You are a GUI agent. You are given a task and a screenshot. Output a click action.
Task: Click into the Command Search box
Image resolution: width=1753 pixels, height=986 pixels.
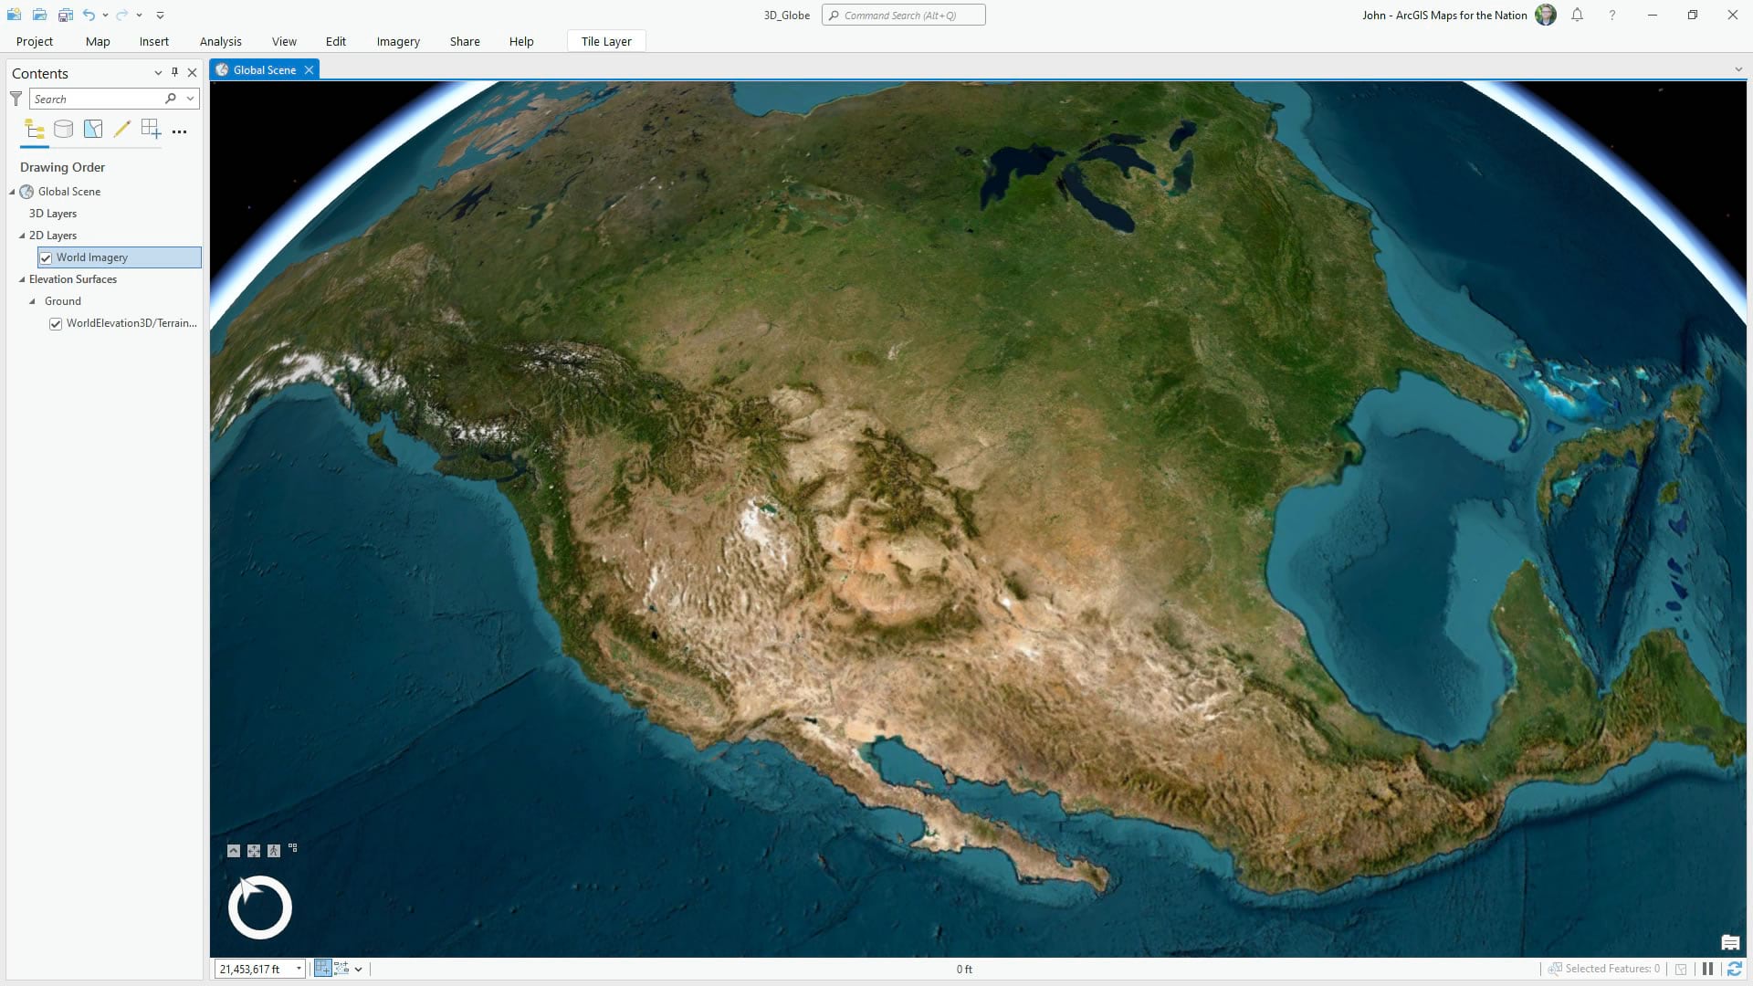pos(903,15)
